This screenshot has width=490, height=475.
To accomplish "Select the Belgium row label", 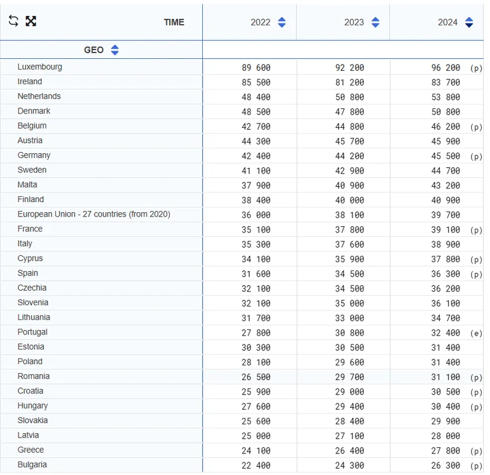I will pyautogui.click(x=32, y=125).
